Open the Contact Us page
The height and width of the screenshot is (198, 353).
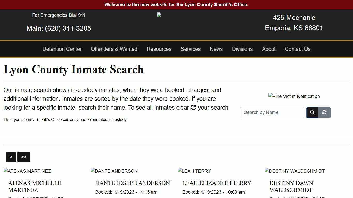[x=297, y=49]
